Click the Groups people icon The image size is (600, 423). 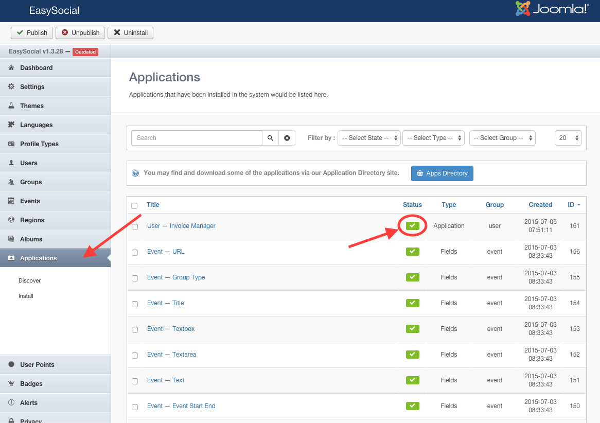pyautogui.click(x=11, y=182)
